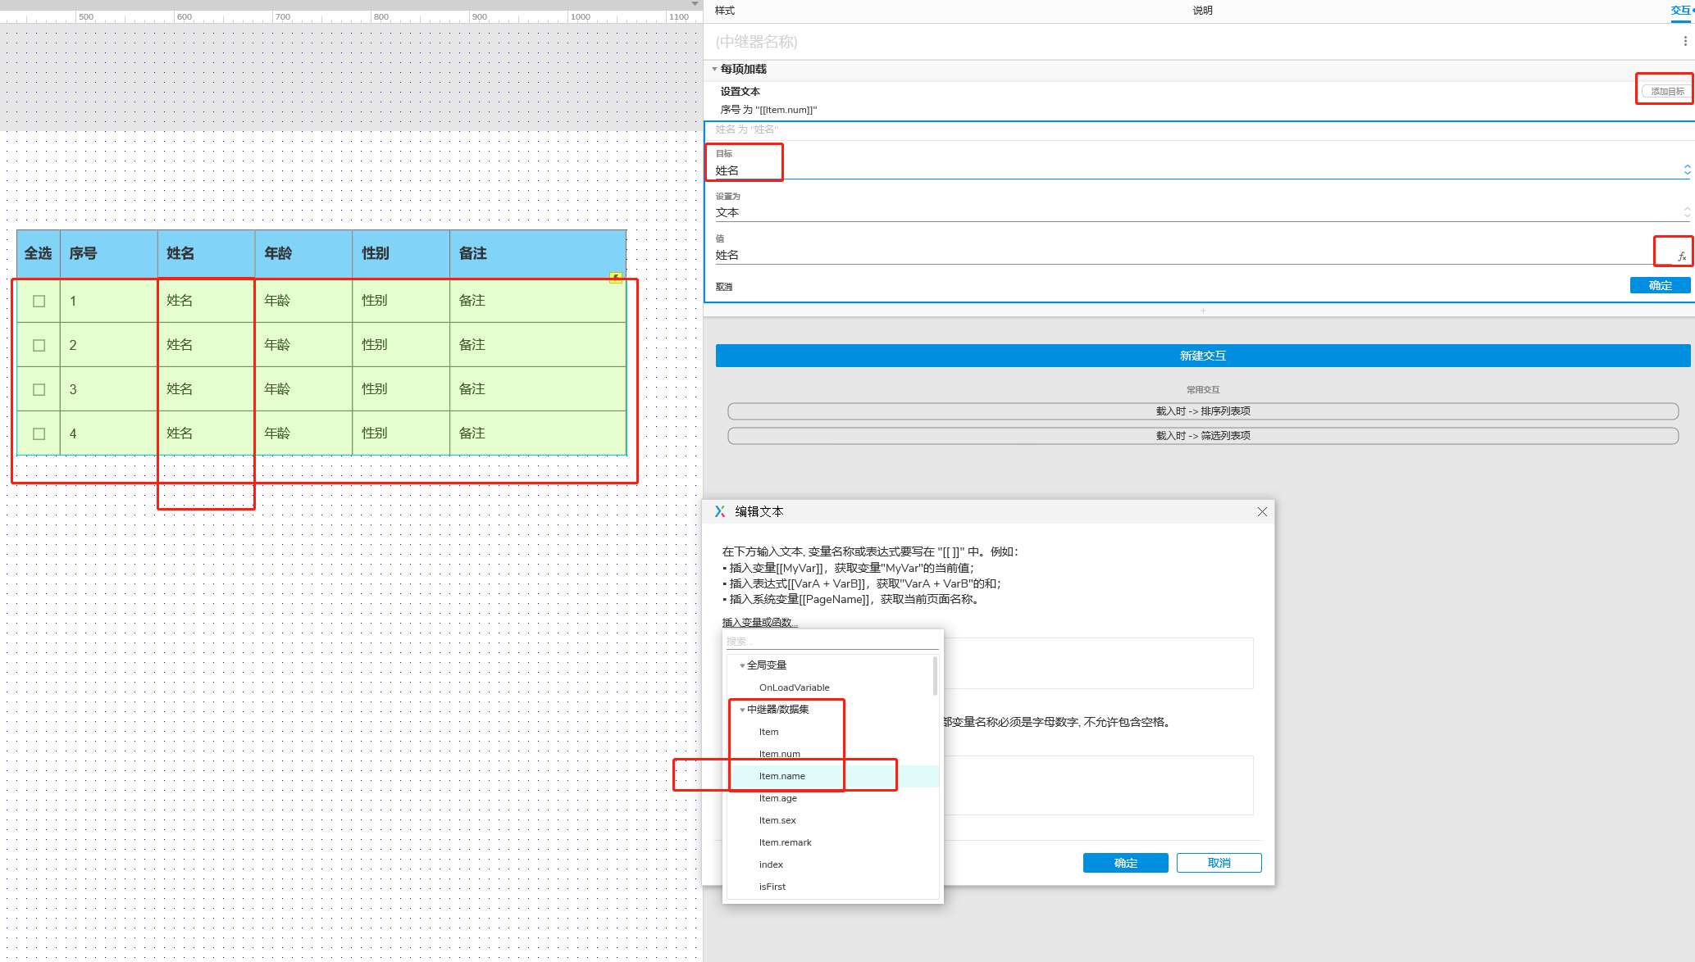Click the variable list scrollbar

pos(935,676)
